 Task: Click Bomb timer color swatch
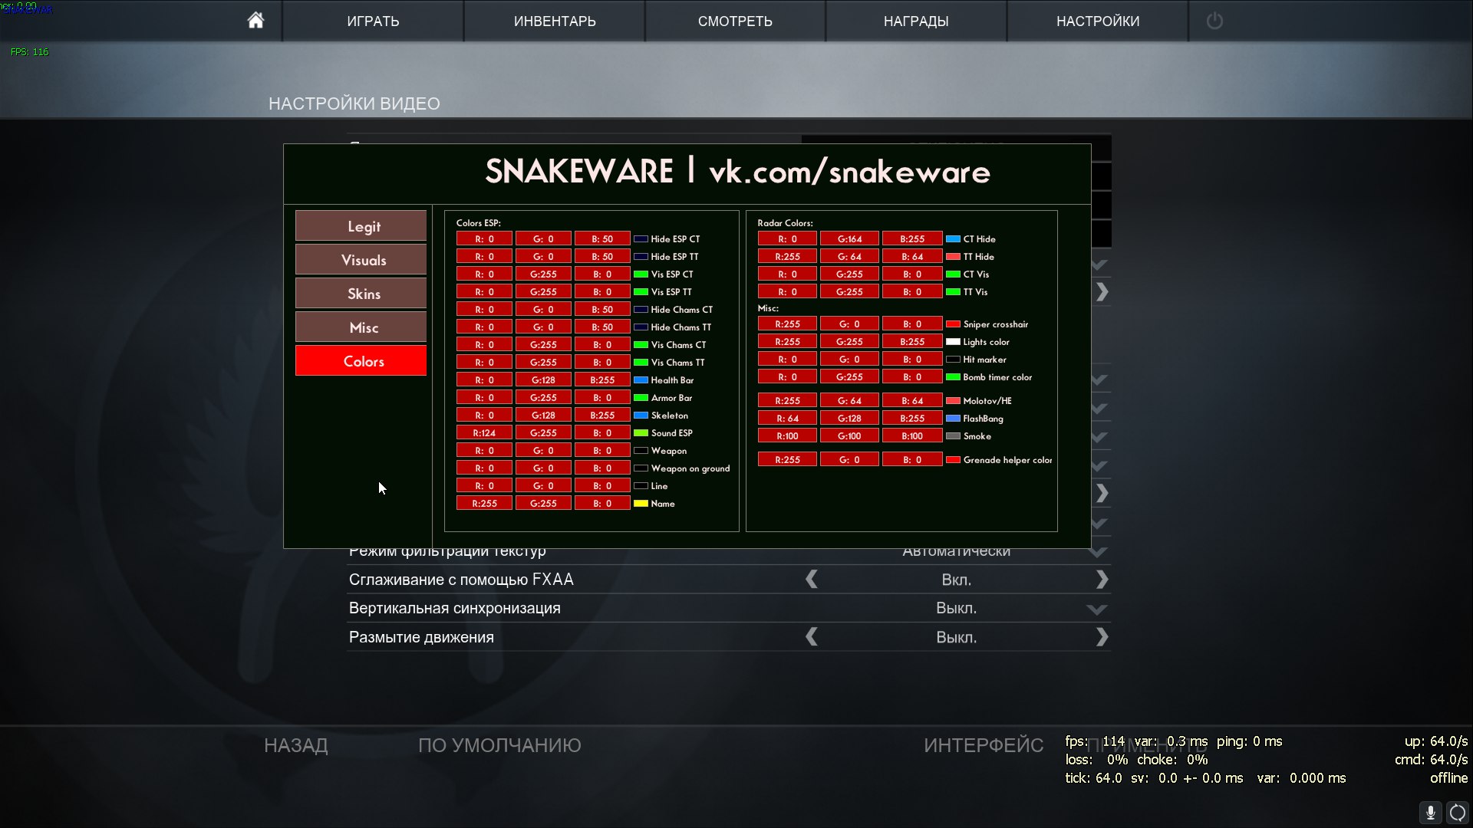tap(953, 377)
